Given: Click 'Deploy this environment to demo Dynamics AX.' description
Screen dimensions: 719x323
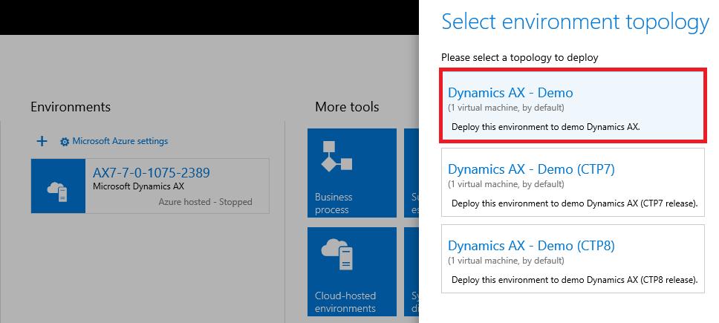Looking at the screenshot, I should point(546,127).
